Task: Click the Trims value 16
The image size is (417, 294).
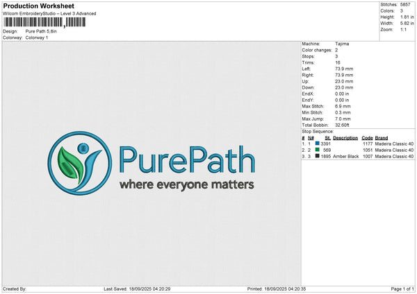Action: [x=338, y=62]
